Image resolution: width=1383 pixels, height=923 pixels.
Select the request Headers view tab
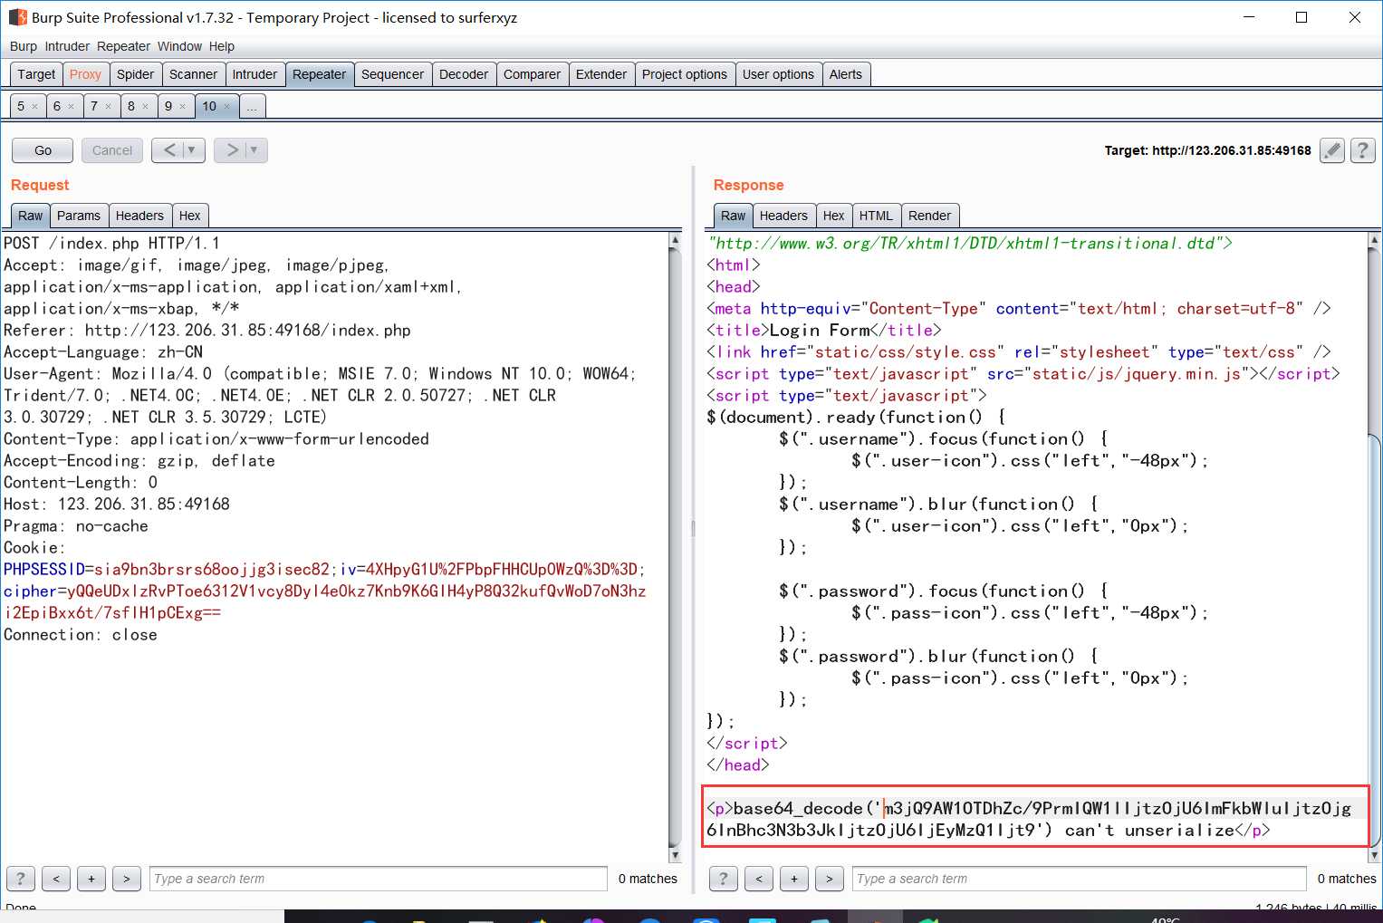pyautogui.click(x=139, y=216)
